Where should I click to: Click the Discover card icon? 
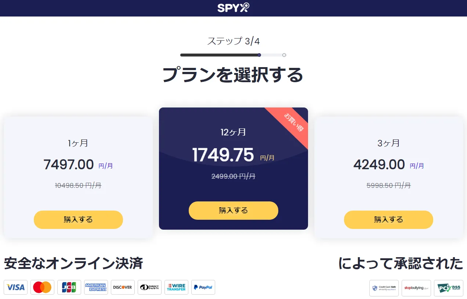tap(123, 287)
